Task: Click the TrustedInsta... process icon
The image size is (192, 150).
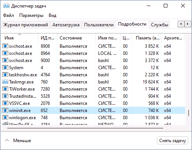Action: point(5,96)
